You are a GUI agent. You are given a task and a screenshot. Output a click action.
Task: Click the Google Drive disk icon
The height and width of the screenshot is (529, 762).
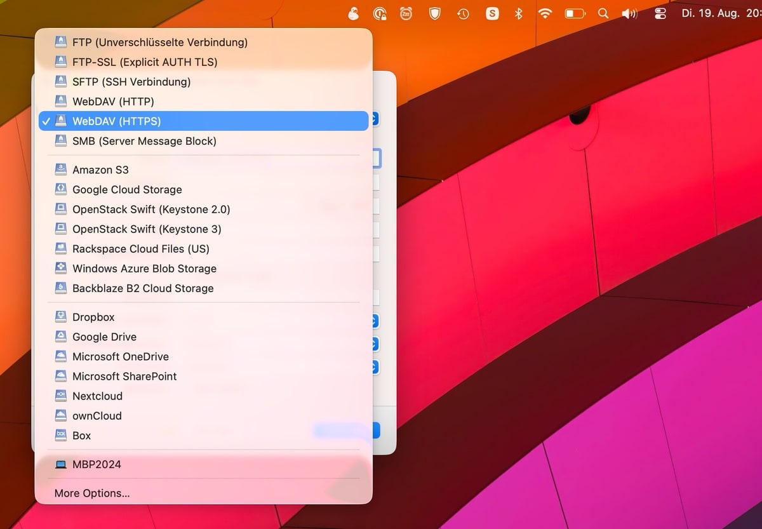click(60, 337)
